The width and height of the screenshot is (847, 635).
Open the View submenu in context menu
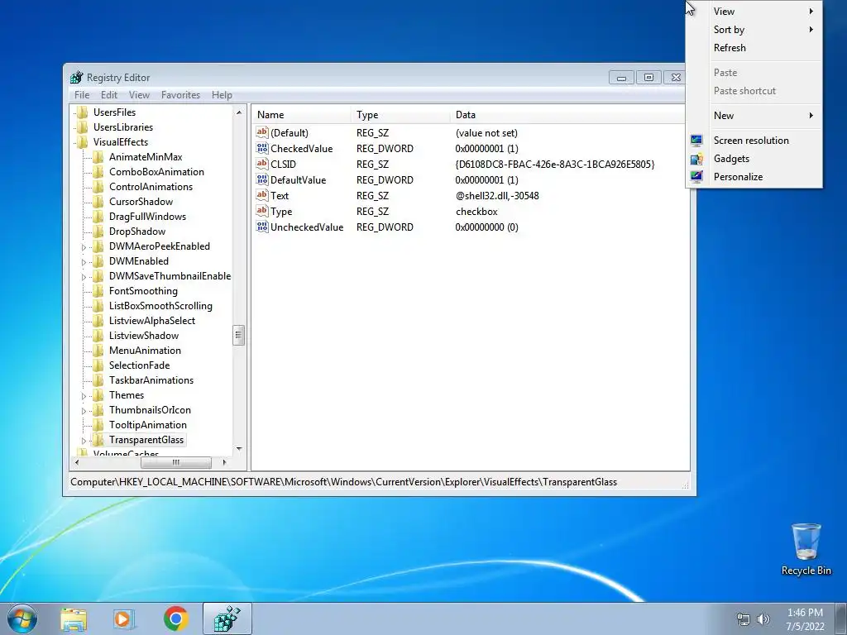click(754, 12)
